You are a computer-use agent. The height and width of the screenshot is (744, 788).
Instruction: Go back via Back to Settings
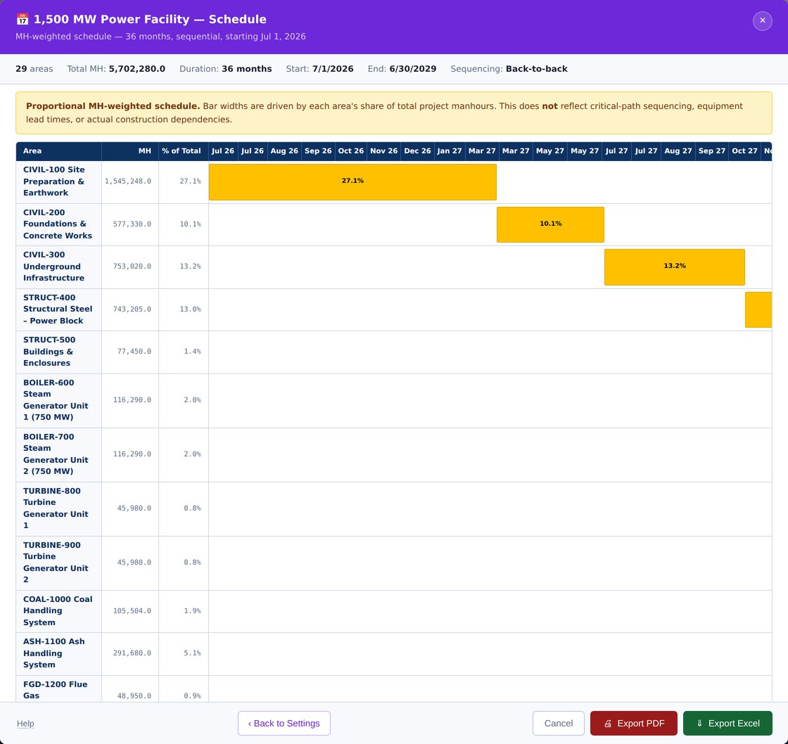284,723
